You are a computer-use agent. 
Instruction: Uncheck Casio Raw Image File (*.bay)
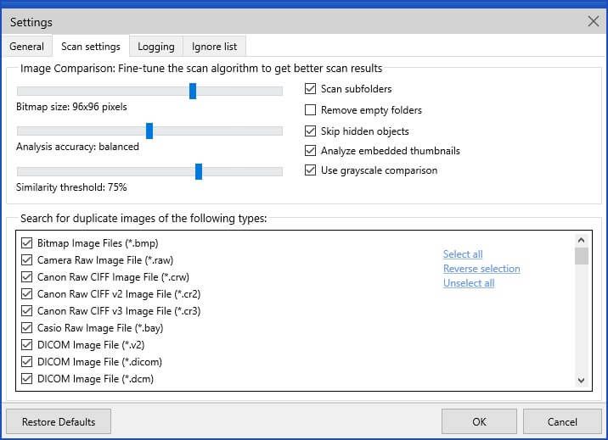pyautogui.click(x=27, y=328)
